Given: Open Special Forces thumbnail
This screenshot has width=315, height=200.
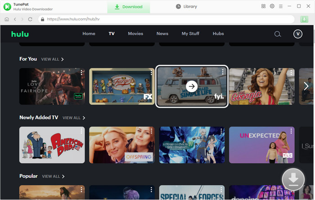Looking at the screenshot, I should (x=192, y=192).
